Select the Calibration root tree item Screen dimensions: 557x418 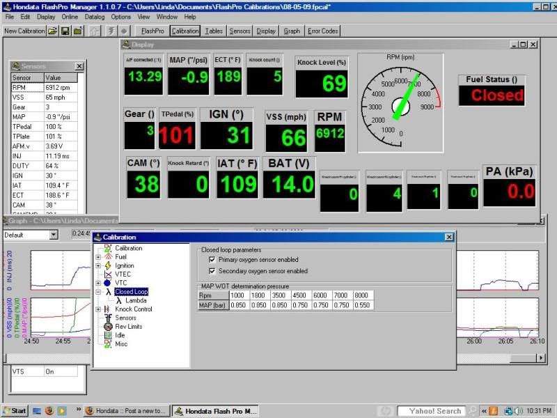click(x=129, y=248)
